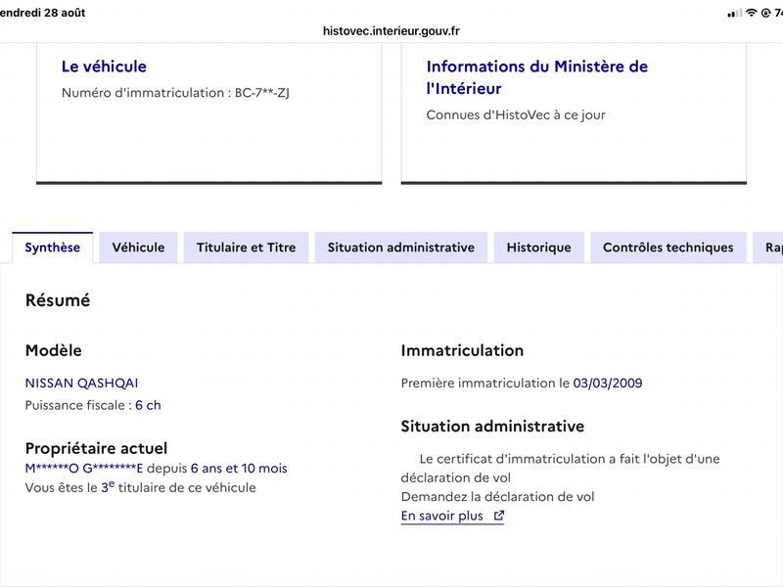The height and width of the screenshot is (587, 783).
Task: Open the Véhicule tab
Action: click(138, 248)
